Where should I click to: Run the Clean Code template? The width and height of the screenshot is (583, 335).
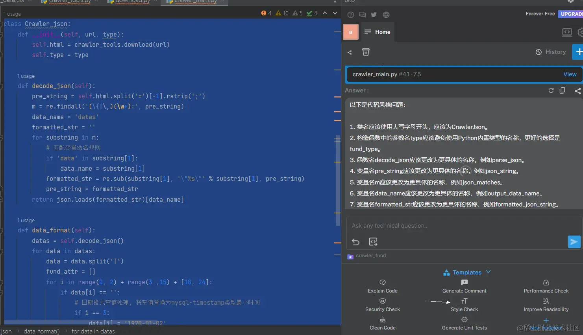(x=383, y=323)
